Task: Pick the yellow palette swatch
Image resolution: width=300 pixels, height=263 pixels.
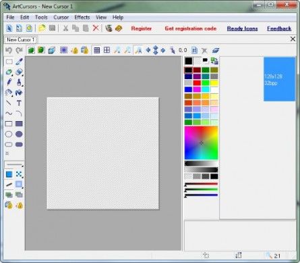Action: pyautogui.click(x=214, y=83)
